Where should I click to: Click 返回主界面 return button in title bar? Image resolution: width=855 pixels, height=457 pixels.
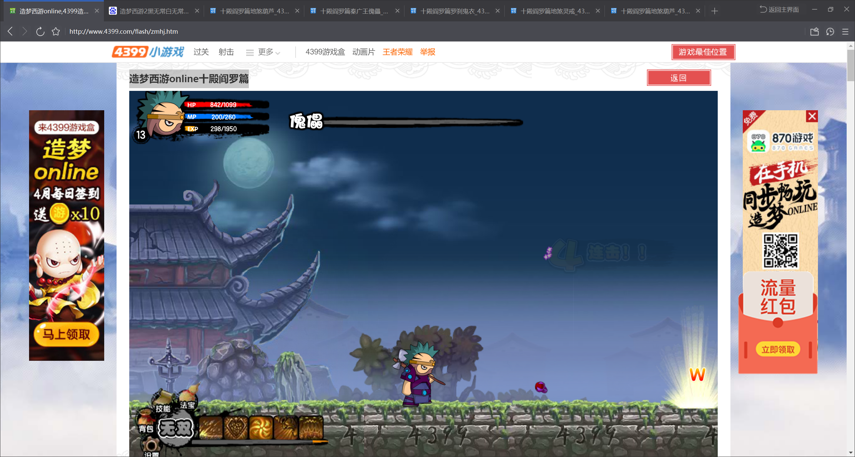780,9
